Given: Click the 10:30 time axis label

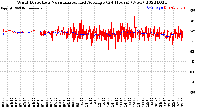Looking at the screenshot, I should pyautogui.click(x=82, y=102).
